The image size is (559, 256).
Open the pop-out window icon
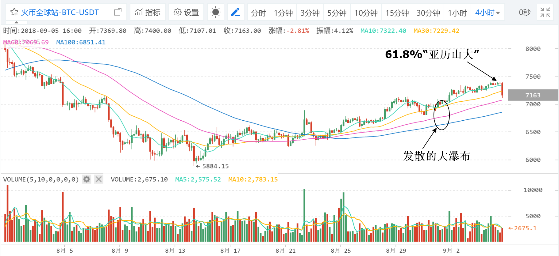point(118,12)
